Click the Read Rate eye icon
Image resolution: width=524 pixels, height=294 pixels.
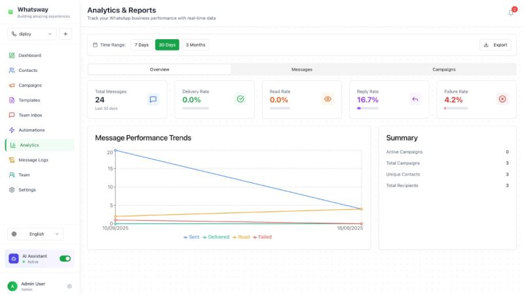coord(328,99)
